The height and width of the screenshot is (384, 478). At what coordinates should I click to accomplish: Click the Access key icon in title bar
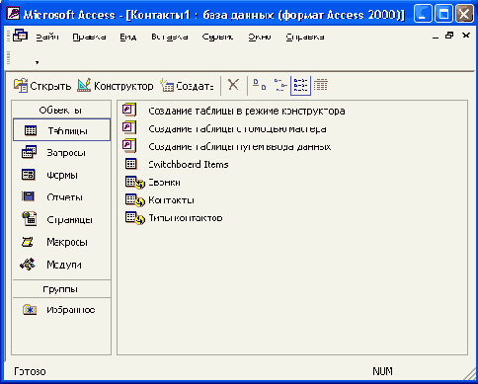tap(14, 14)
